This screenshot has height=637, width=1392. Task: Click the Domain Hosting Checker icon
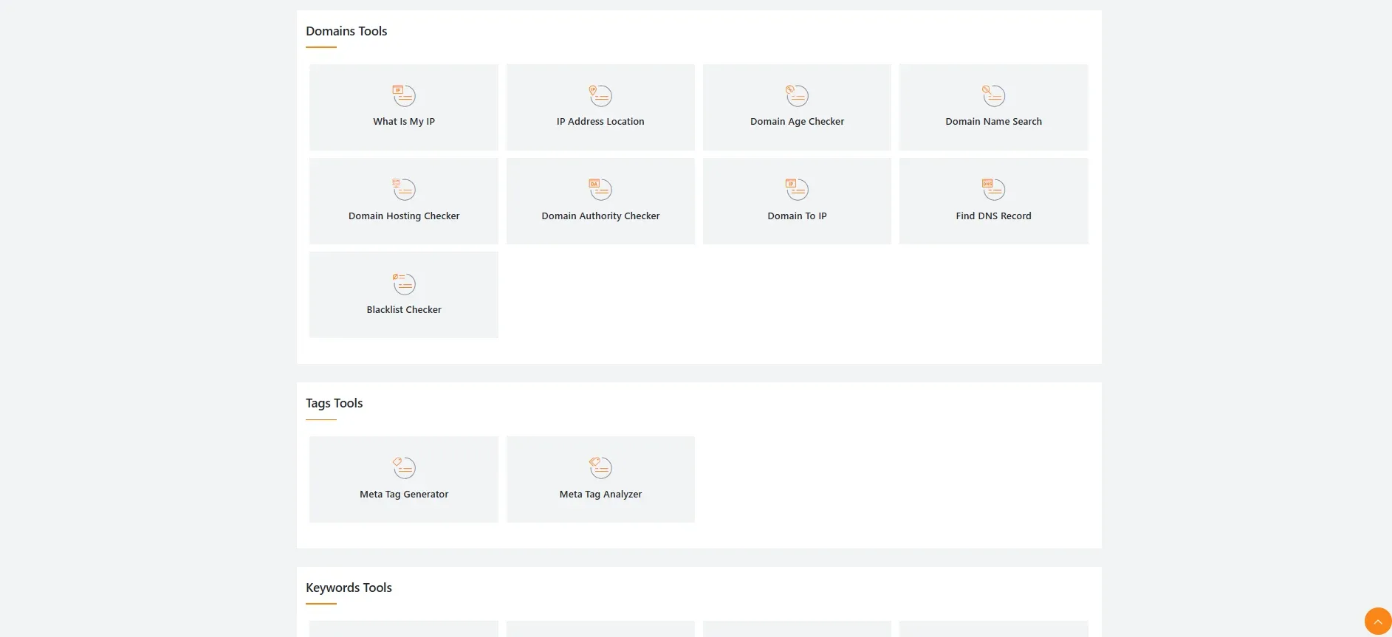pyautogui.click(x=404, y=189)
